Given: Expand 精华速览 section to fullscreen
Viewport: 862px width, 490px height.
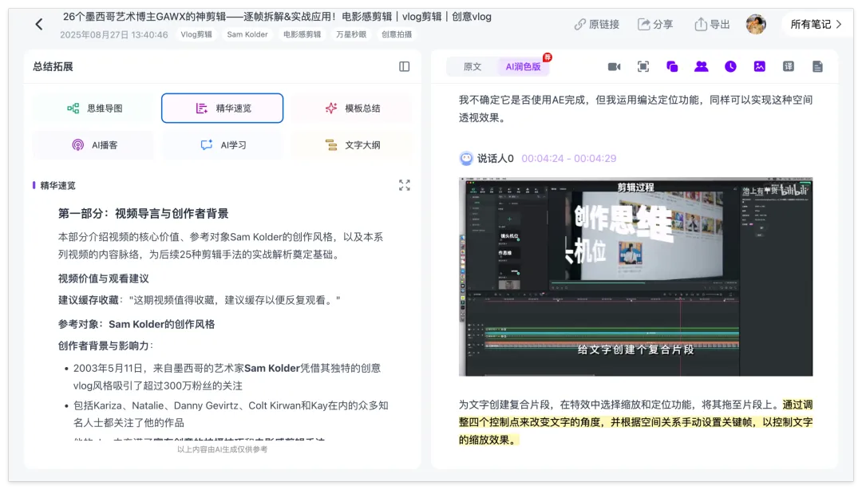Looking at the screenshot, I should tap(404, 185).
